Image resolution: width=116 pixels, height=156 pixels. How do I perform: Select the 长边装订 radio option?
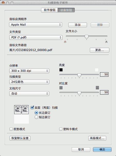[36, 113]
